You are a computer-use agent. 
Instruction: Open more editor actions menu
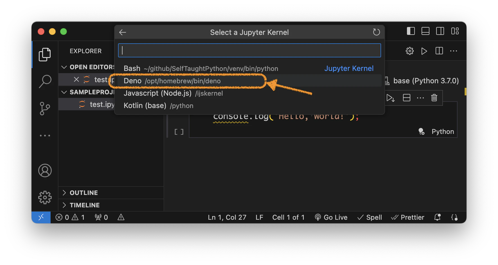pos(454,51)
